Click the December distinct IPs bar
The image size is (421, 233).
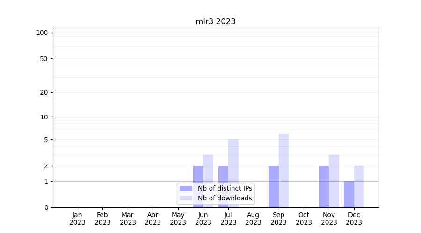click(x=349, y=194)
